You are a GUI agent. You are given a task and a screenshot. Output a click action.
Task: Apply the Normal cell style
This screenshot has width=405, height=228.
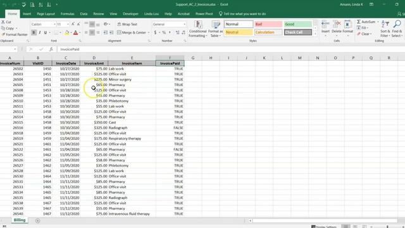pos(239,24)
